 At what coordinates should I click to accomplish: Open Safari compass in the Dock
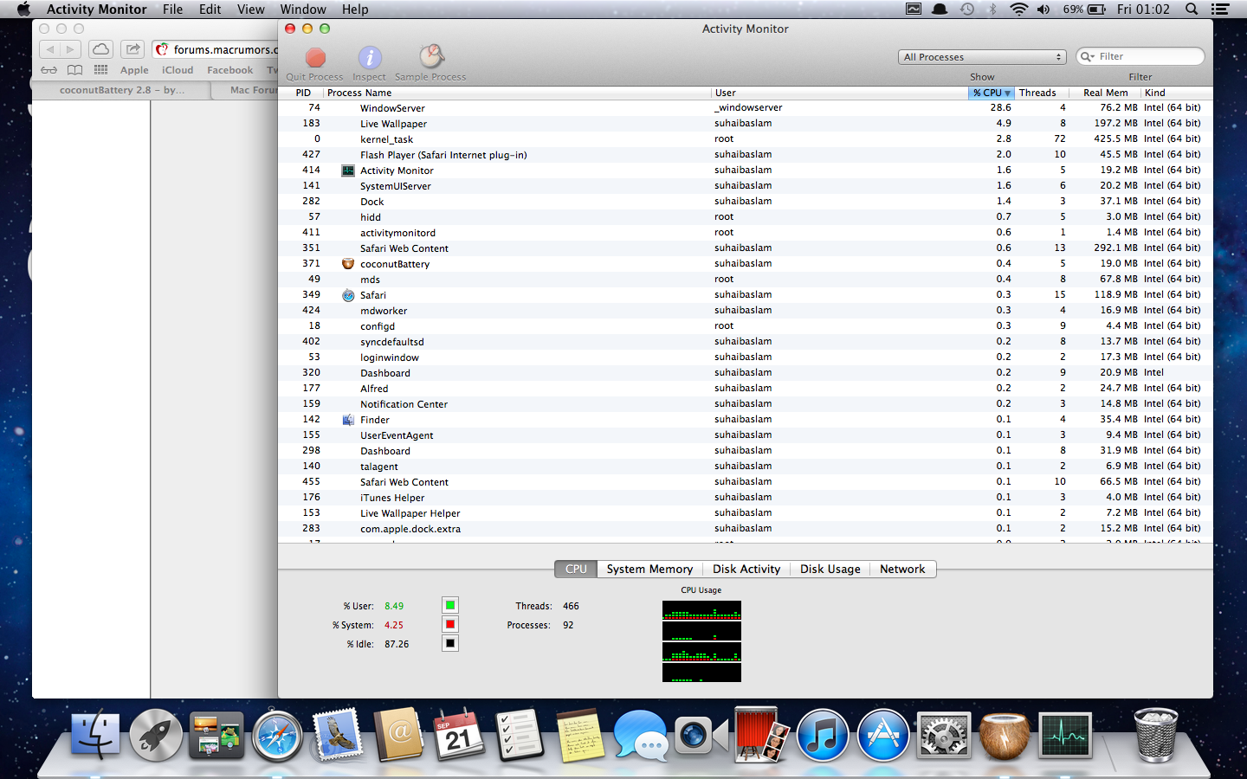click(278, 737)
